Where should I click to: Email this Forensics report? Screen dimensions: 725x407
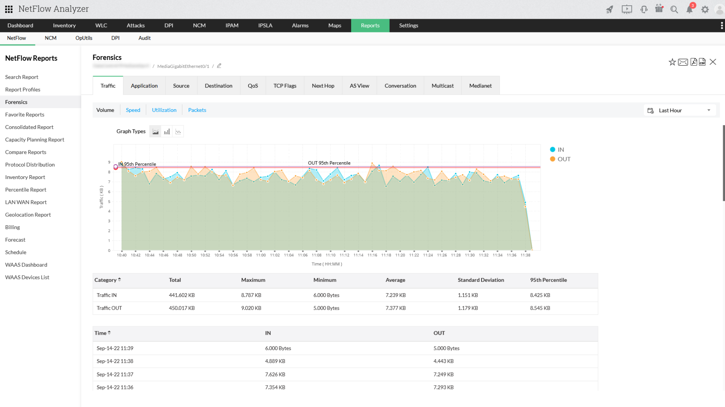pyautogui.click(x=683, y=62)
